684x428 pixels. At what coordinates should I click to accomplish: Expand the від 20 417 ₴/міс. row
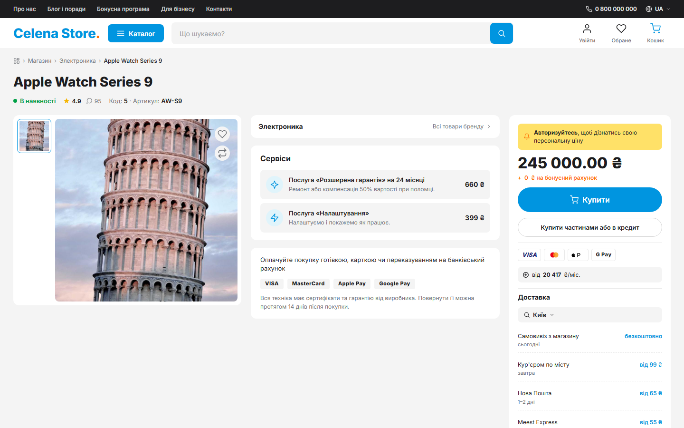[x=590, y=275]
